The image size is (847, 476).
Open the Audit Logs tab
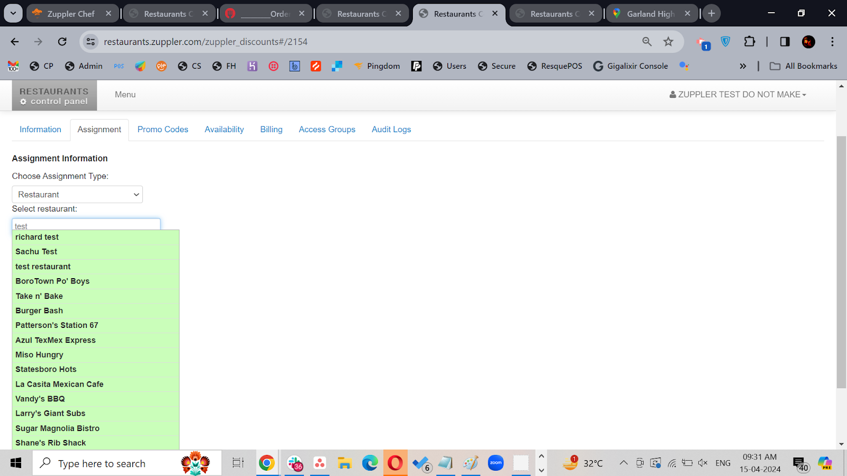(391, 130)
